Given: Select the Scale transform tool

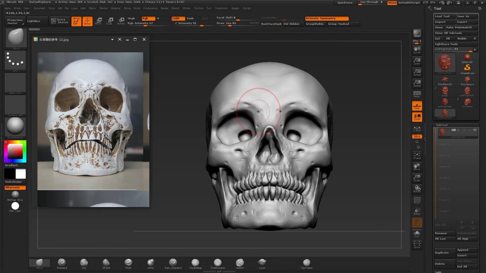Looking at the screenshot, I should click(x=109, y=21).
